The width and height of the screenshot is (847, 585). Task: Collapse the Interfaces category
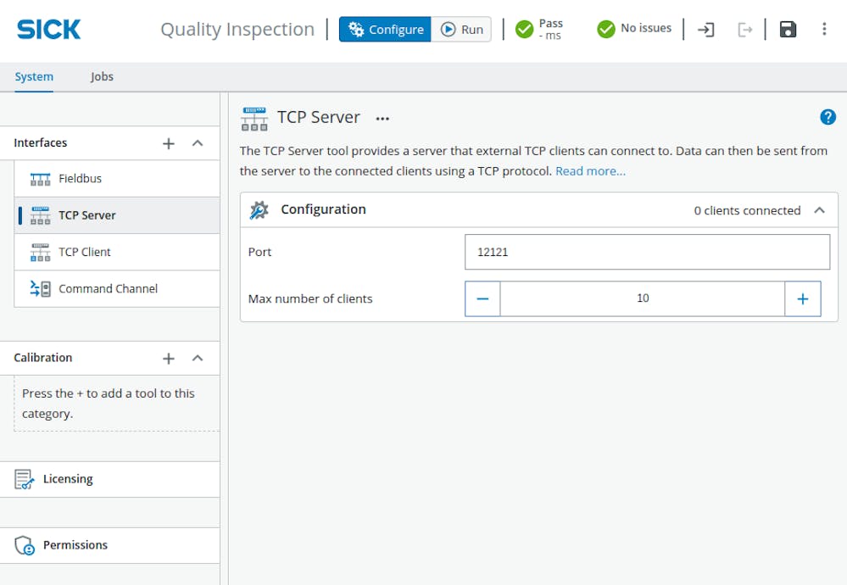coord(198,143)
